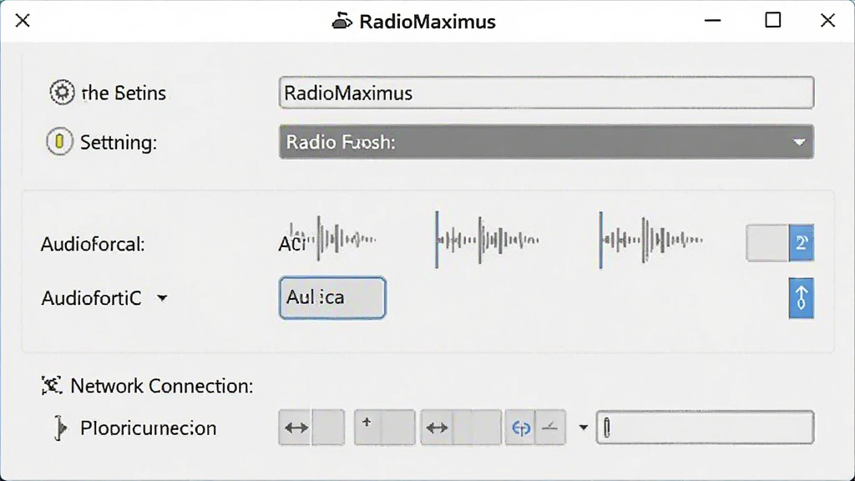Click the RadioMaximus name text field
The width and height of the screenshot is (855, 481).
click(546, 93)
